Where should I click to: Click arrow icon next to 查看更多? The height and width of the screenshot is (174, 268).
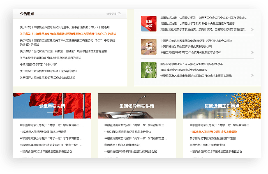pos(119,14)
